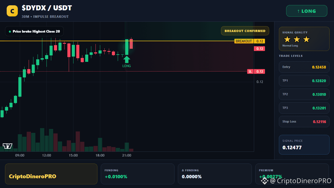The width and height of the screenshot is (334, 188).
Task: Click the green LONG arrow marker on the chart
Action: coord(127,59)
